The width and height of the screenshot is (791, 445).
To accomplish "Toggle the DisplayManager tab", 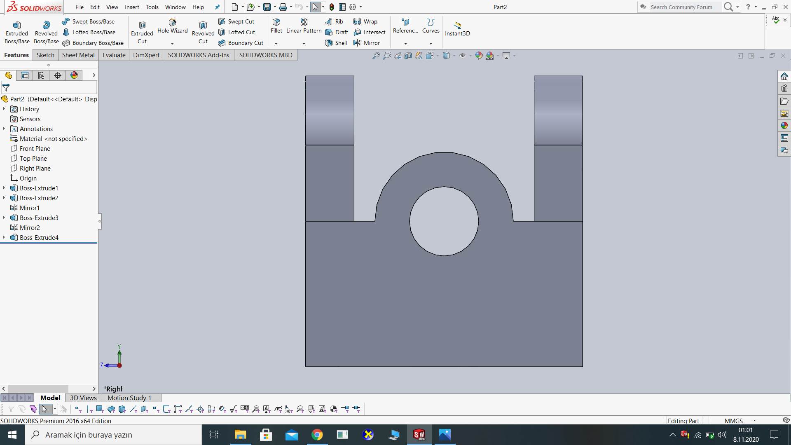I will pyautogui.click(x=74, y=75).
